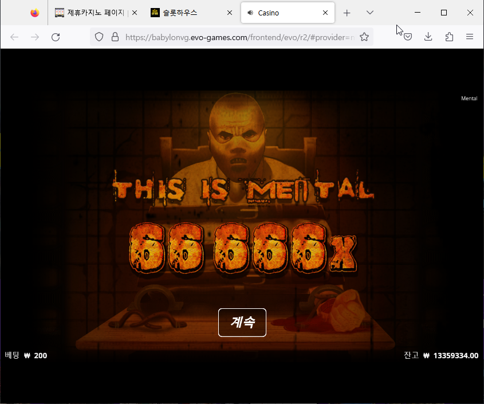The height and width of the screenshot is (404, 484).
Task: Expand the list all tabs dropdown
Action: [370, 13]
